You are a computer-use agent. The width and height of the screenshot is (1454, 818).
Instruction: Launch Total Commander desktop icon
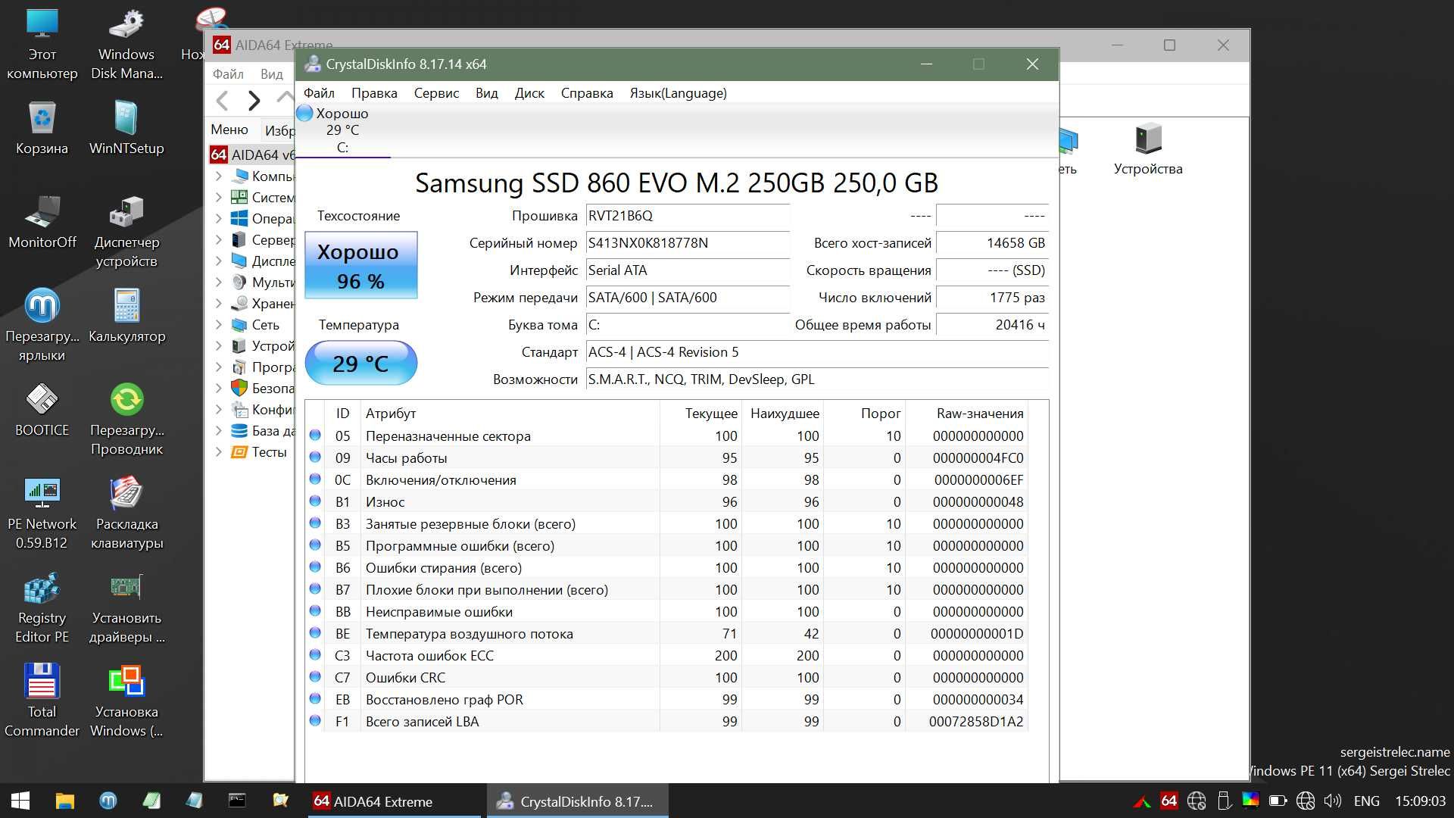pyautogui.click(x=42, y=701)
